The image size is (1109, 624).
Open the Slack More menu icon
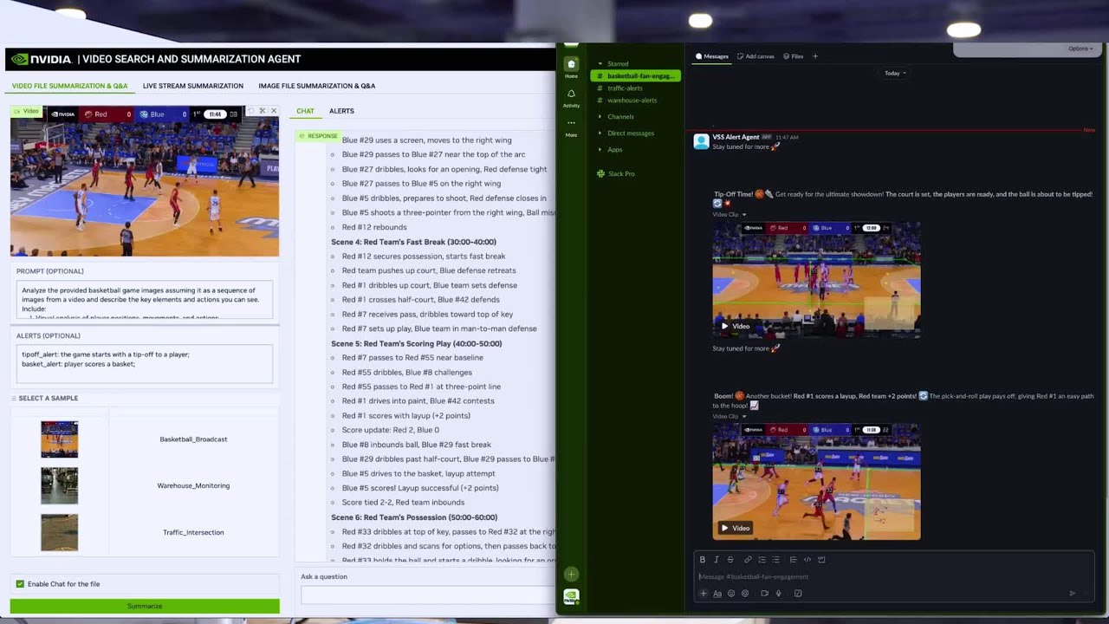coord(571,123)
